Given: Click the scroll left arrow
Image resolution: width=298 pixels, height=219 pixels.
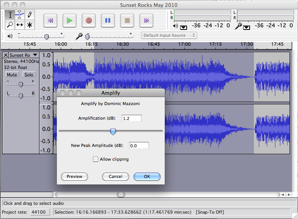Looking at the screenshot, I should 283,194.
